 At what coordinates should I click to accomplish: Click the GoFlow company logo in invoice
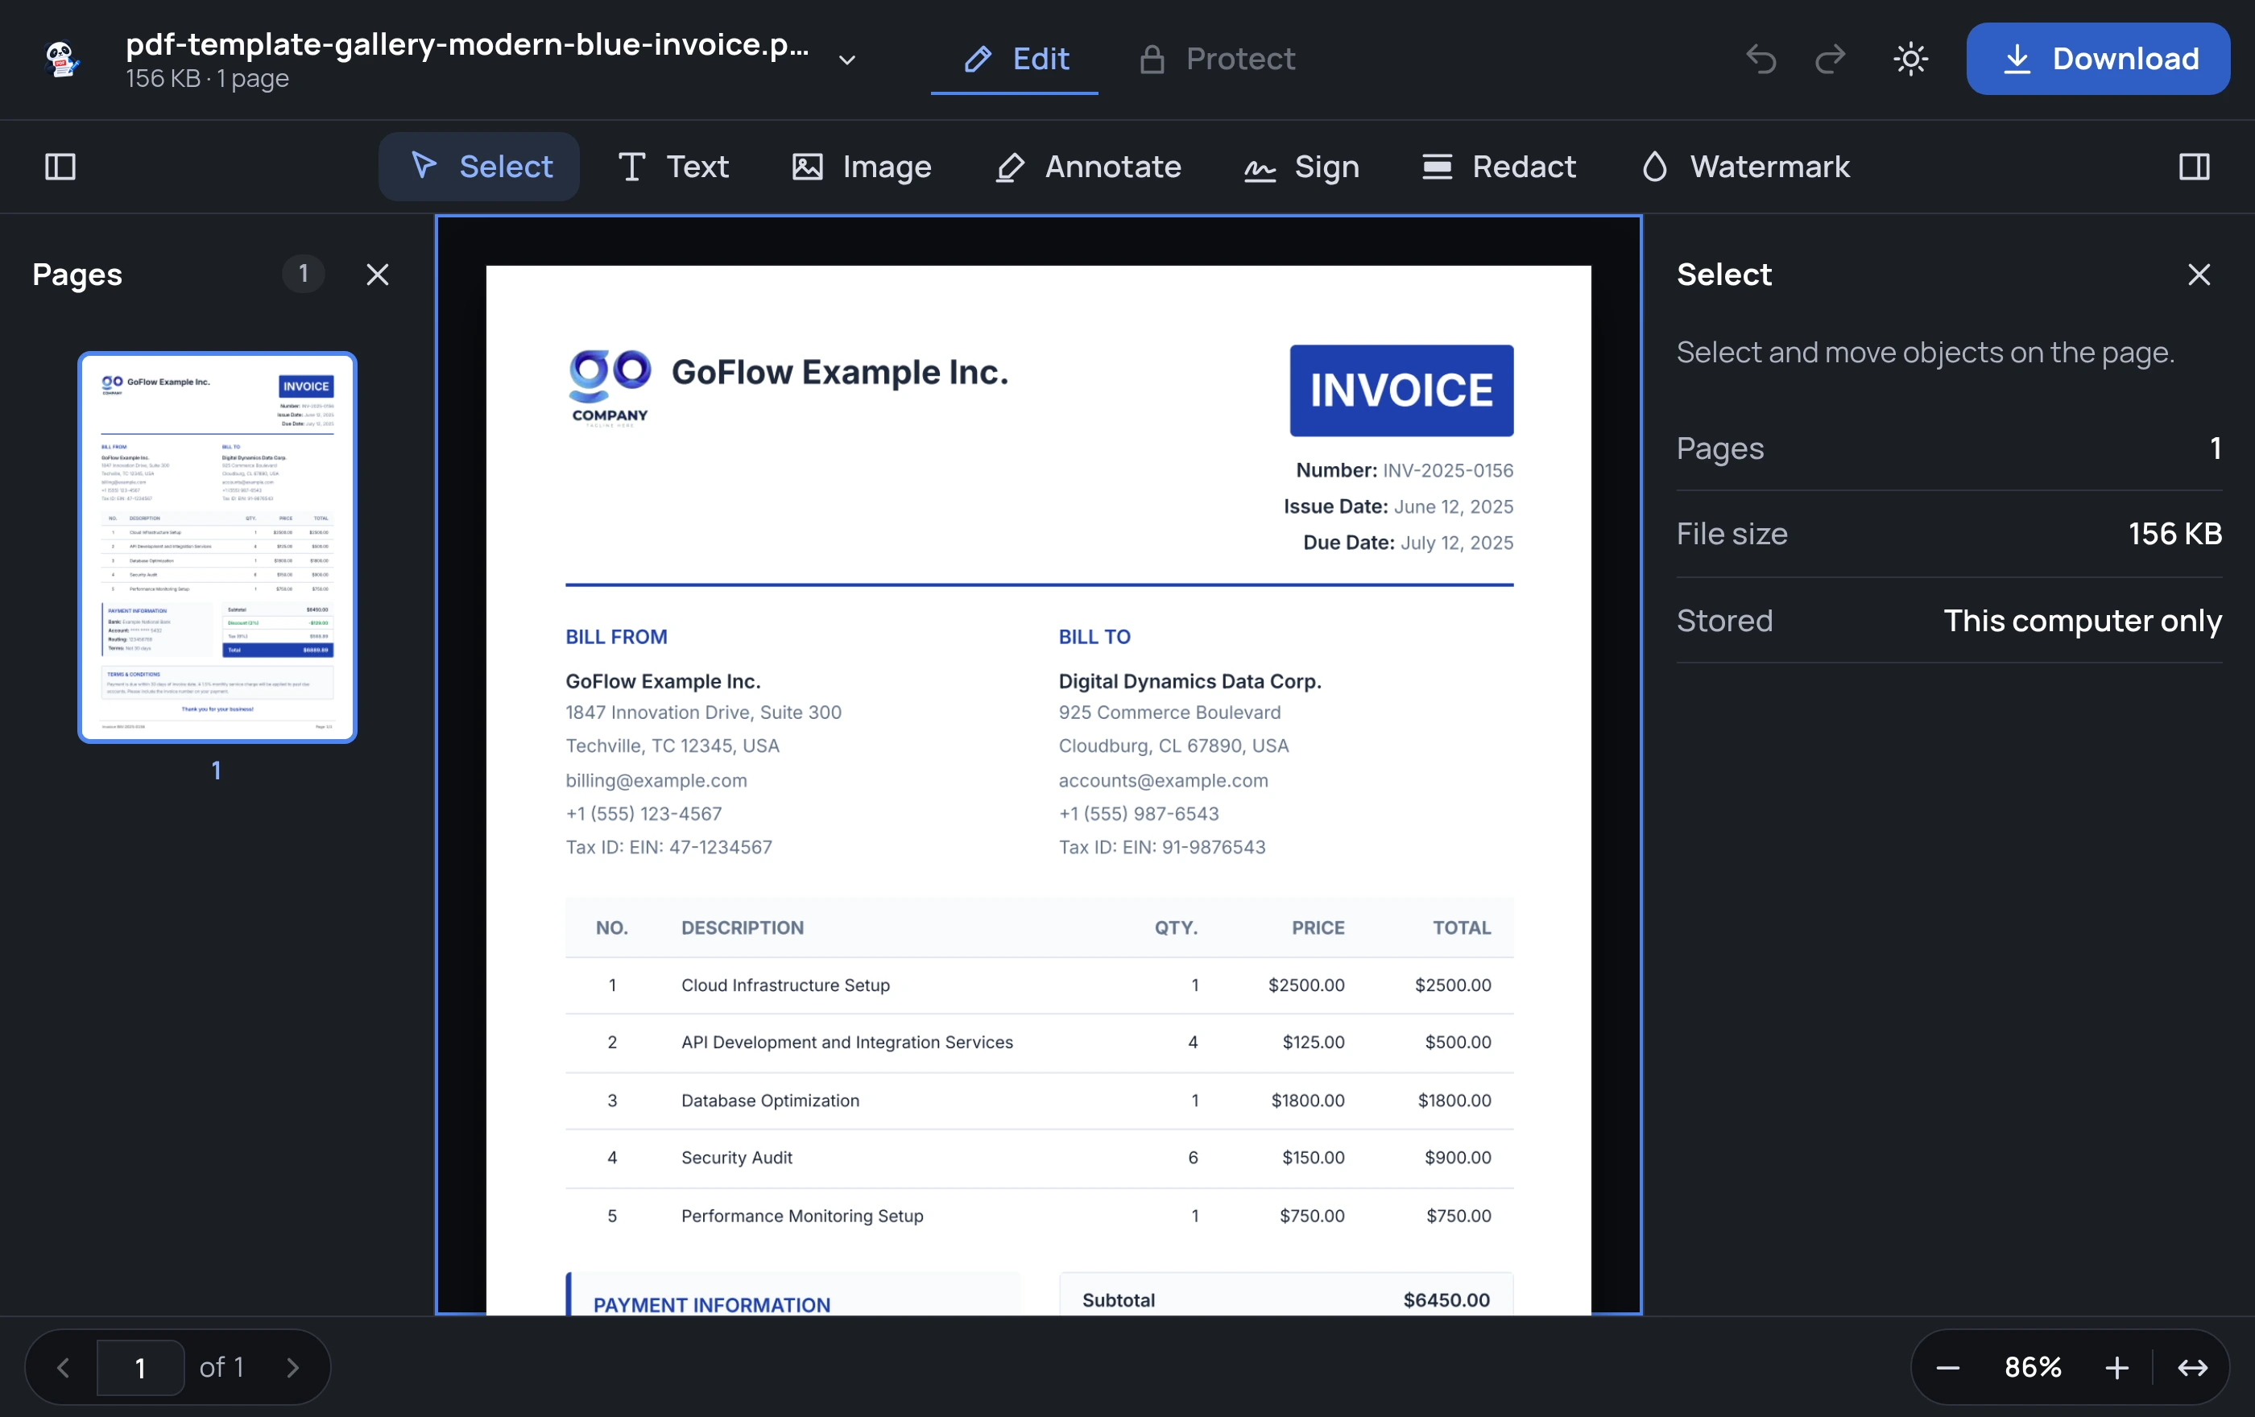610,388
